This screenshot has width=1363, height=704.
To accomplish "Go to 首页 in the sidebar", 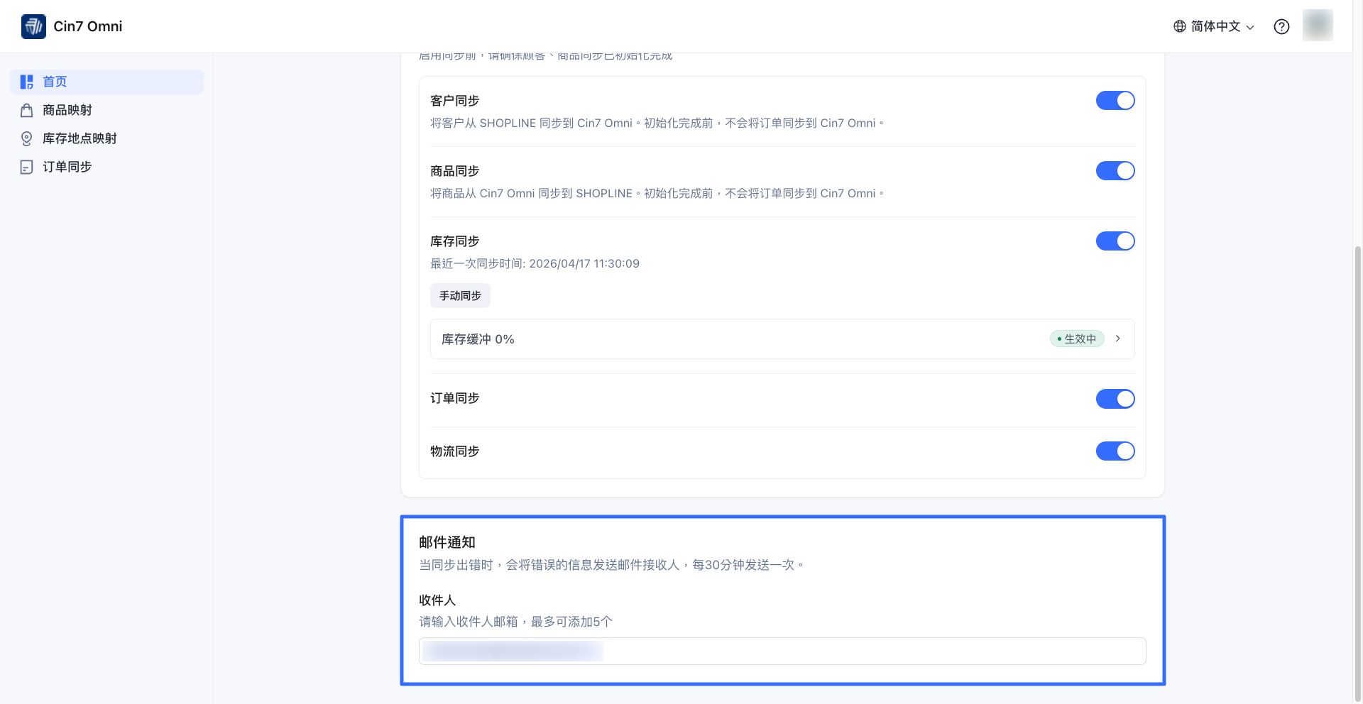I will coord(106,82).
